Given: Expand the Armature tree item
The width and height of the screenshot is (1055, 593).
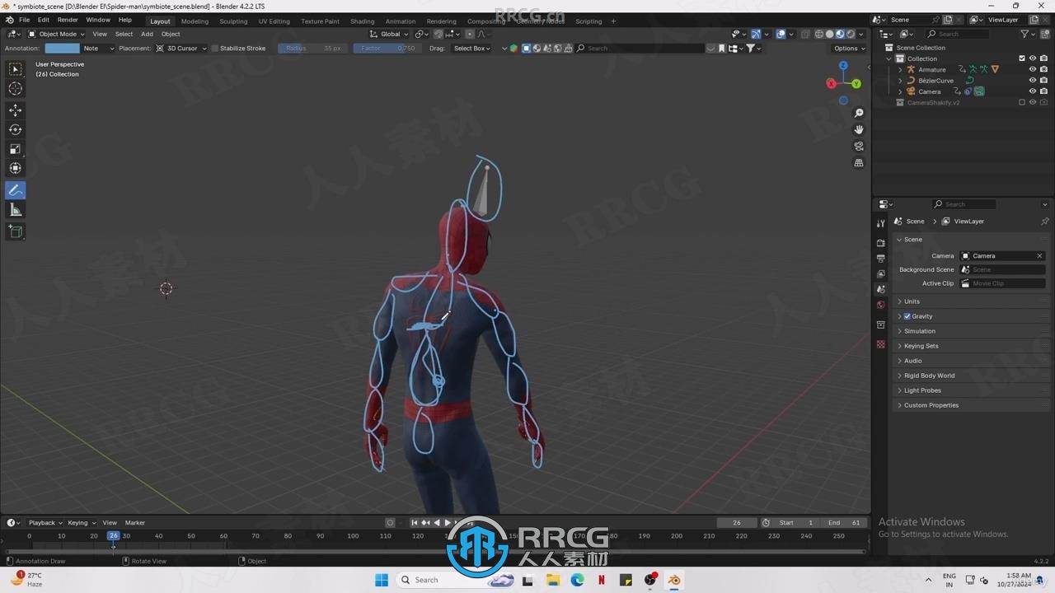Looking at the screenshot, I should click(x=900, y=69).
